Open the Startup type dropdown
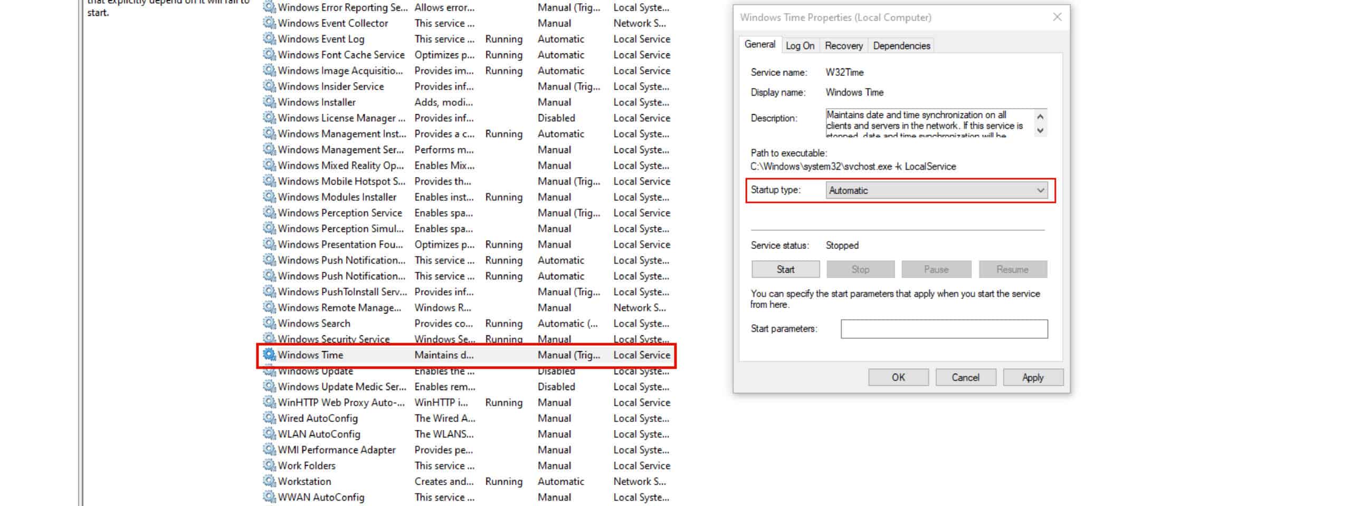Image resolution: width=1351 pixels, height=506 pixels. point(937,190)
